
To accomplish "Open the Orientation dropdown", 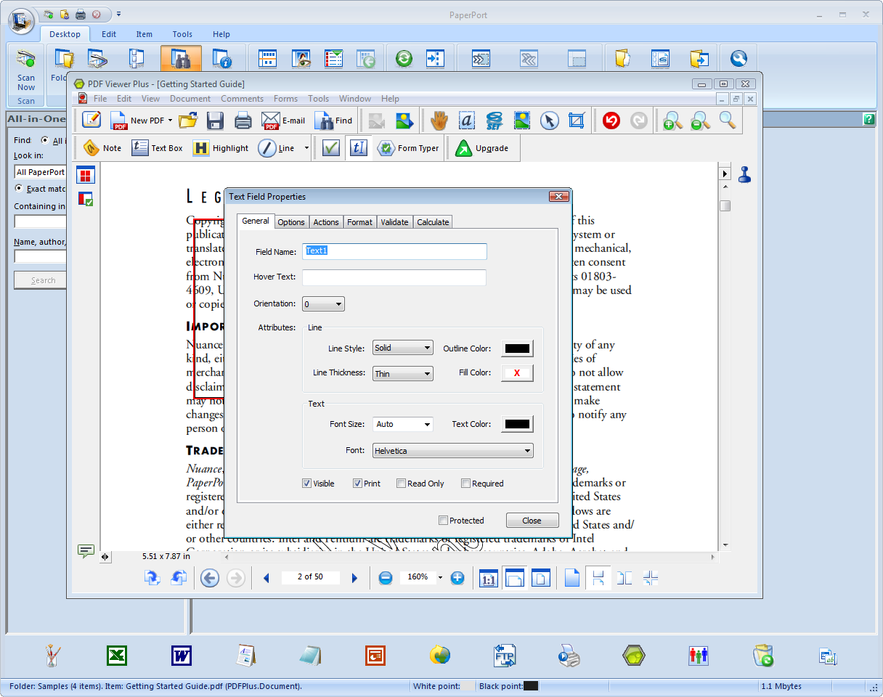I will (323, 304).
